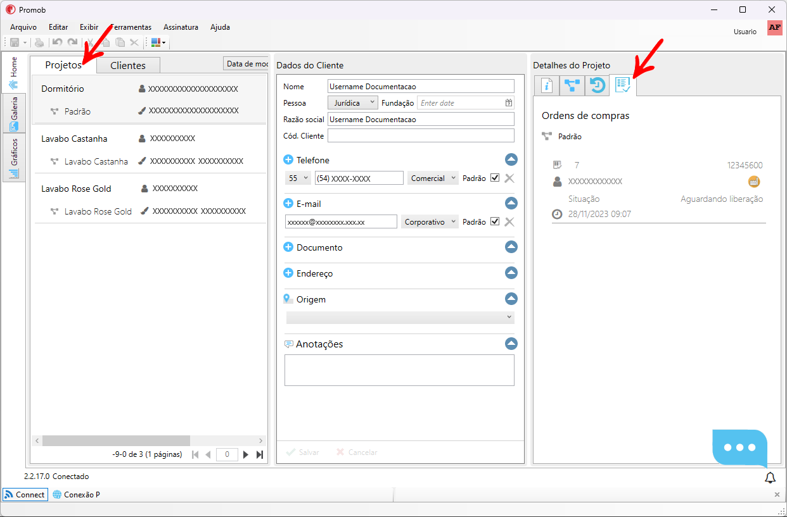Click the Copy toolbar icon
Image resolution: width=787 pixels, height=517 pixels.
(105, 42)
